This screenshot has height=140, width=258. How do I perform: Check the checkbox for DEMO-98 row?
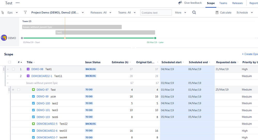pyautogui.click(x=13, y=69)
